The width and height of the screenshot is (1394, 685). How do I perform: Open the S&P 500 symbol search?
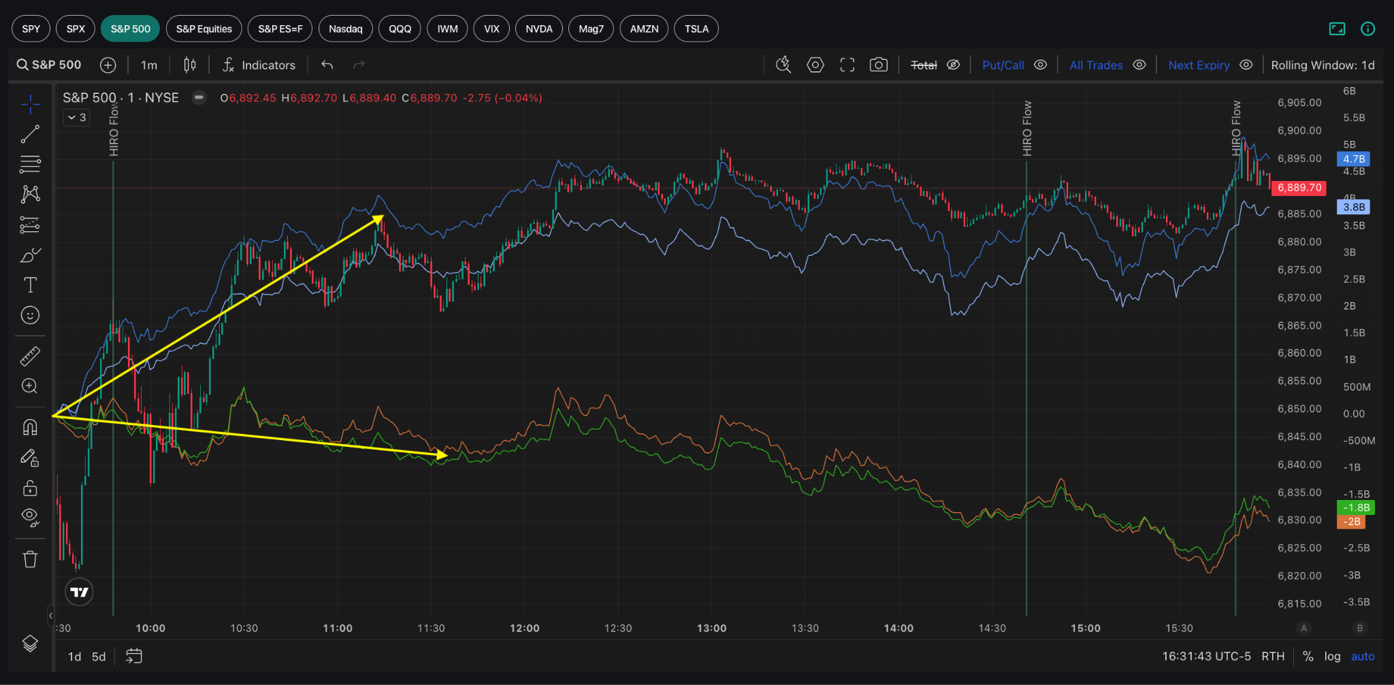tap(49, 65)
